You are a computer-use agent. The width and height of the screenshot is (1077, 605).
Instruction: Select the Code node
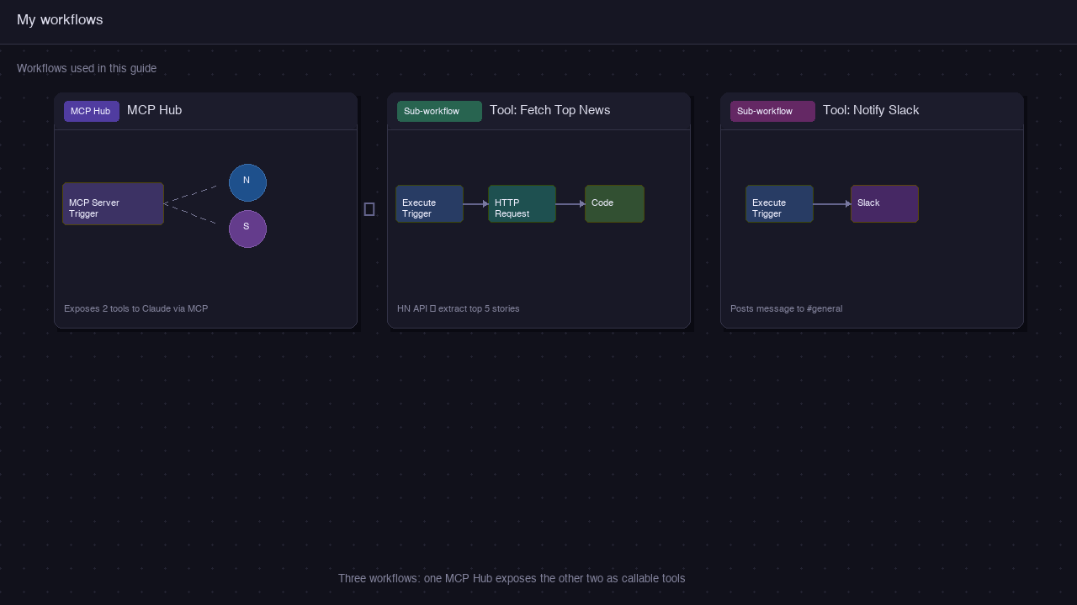pos(614,204)
